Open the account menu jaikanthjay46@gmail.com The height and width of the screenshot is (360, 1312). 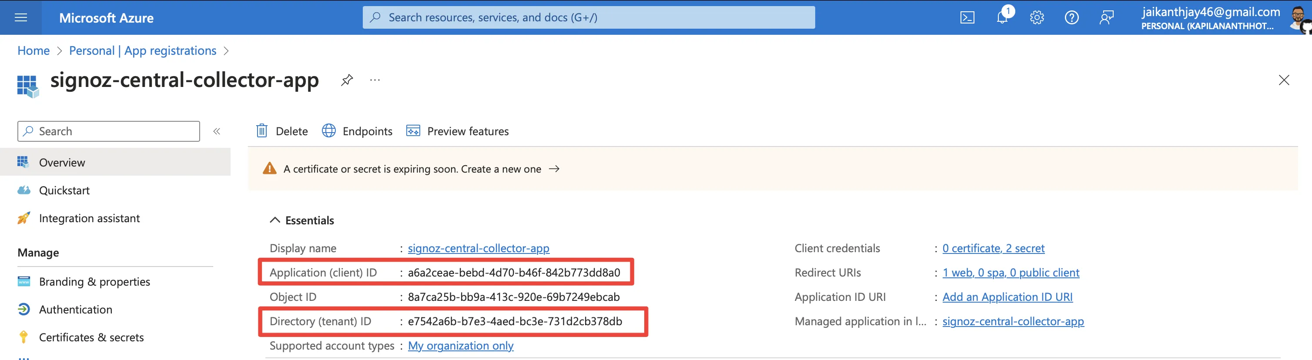coord(1210,18)
